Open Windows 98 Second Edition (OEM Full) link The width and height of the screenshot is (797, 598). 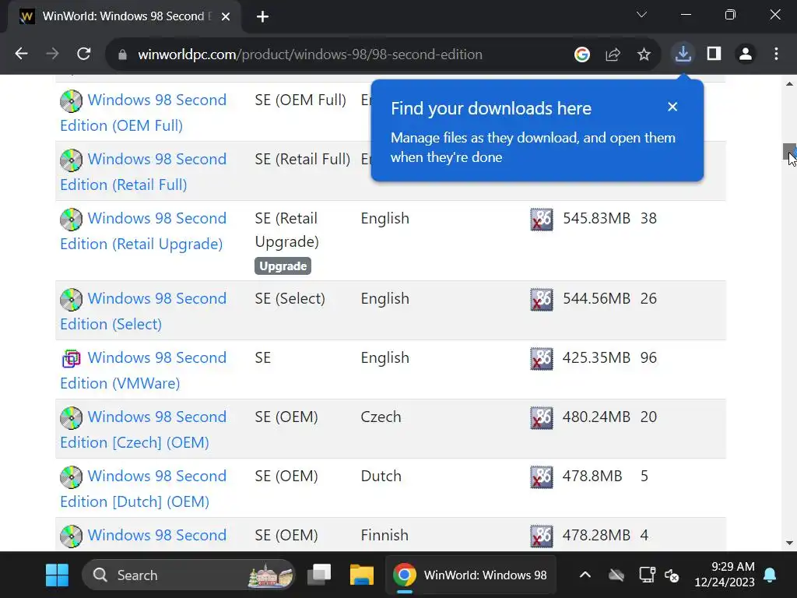pyautogui.click(x=143, y=112)
